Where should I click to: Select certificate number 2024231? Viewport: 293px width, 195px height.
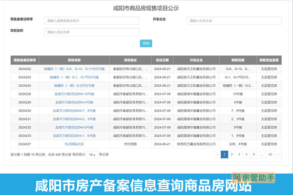25,119
